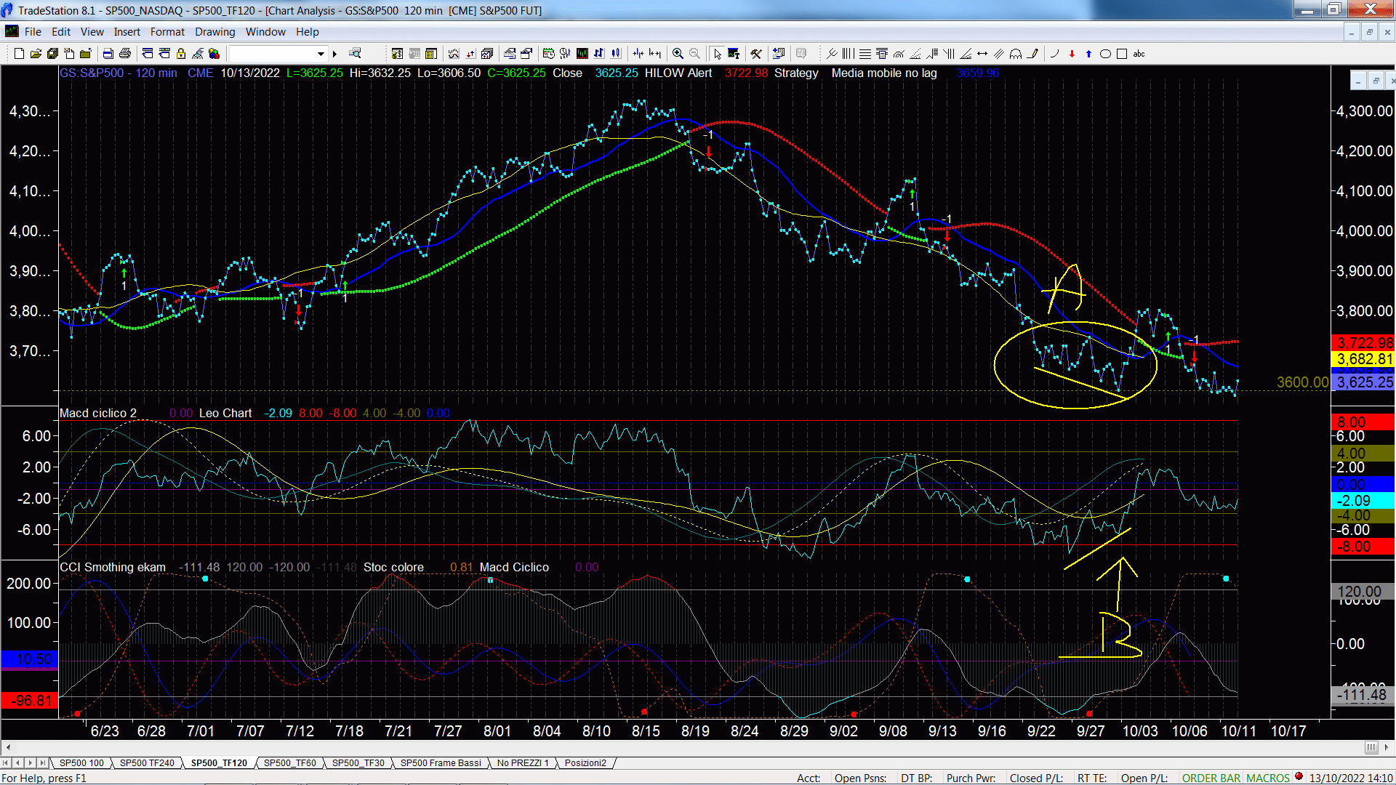Click the -2.09 cyan MACD value label
The image size is (1396, 785).
(1363, 501)
